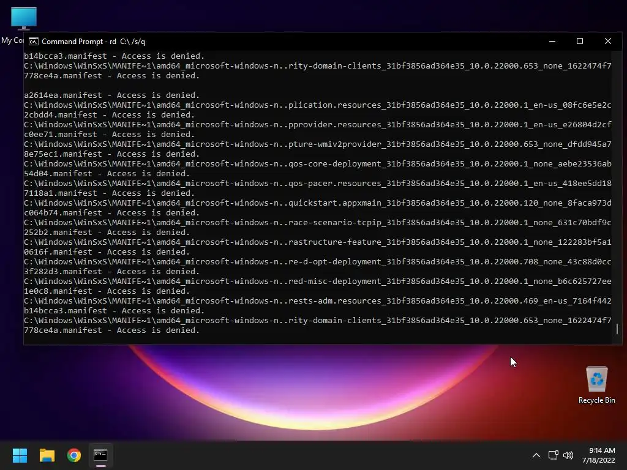Click the path line containing 're-d-opt-deployment'
This screenshot has width=627, height=470.
(x=318, y=262)
